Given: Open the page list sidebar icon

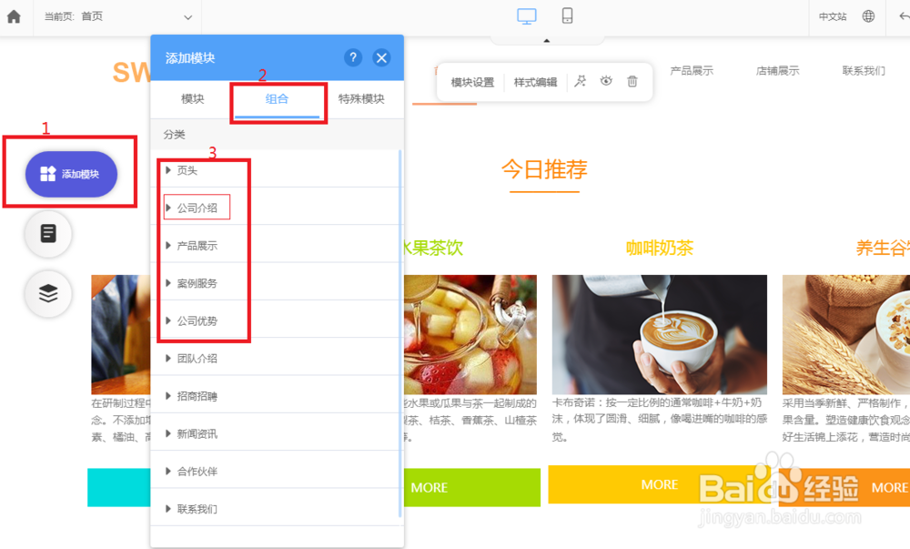Looking at the screenshot, I should tap(48, 233).
